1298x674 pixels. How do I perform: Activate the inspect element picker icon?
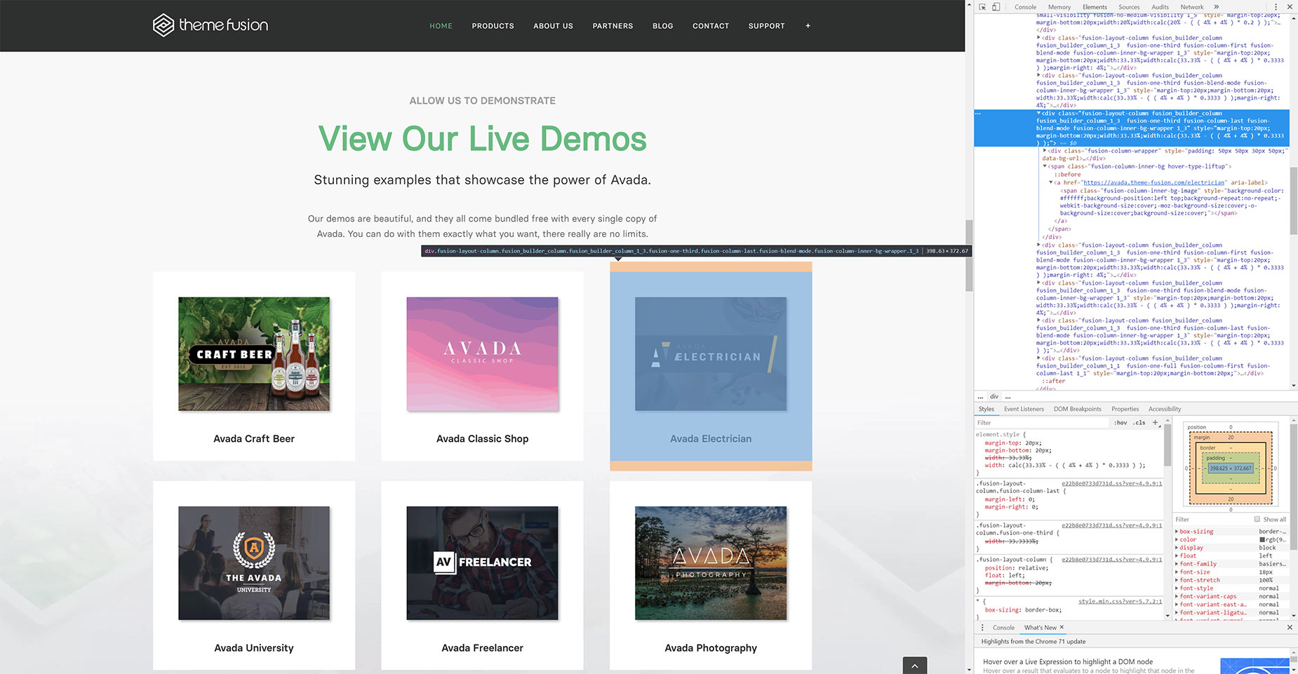[x=982, y=7]
